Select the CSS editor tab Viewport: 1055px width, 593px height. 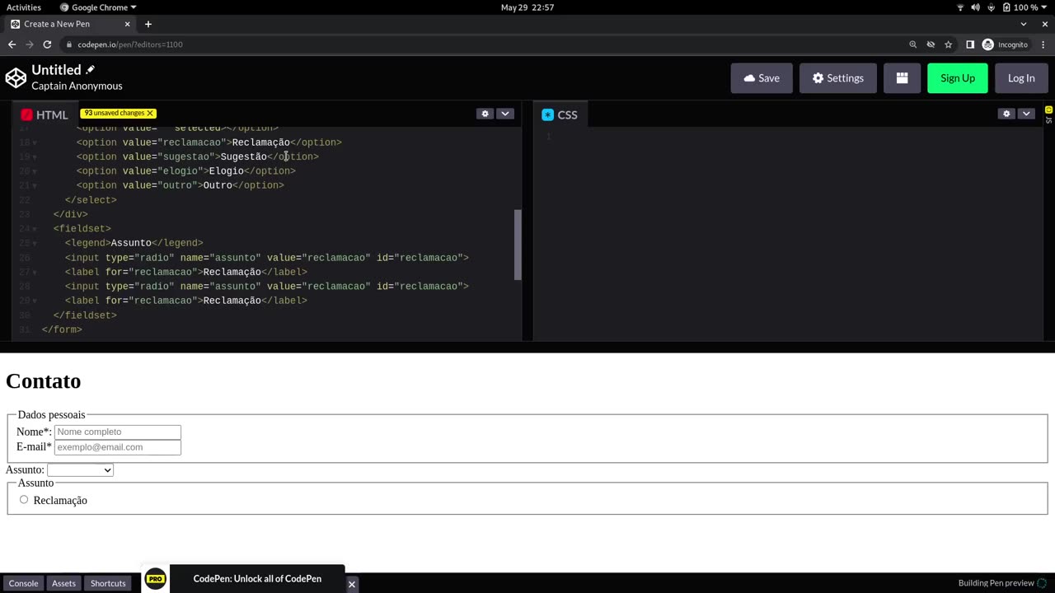[560, 114]
